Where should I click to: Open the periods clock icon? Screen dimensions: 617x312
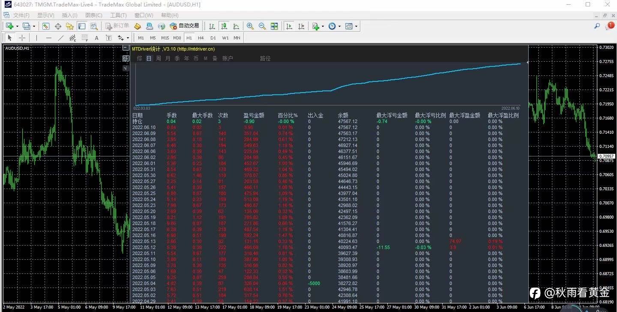coord(332,26)
